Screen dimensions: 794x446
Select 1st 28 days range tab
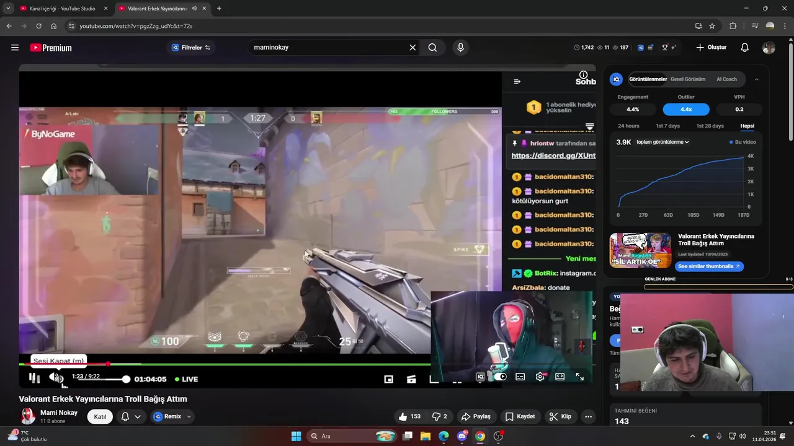(710, 126)
